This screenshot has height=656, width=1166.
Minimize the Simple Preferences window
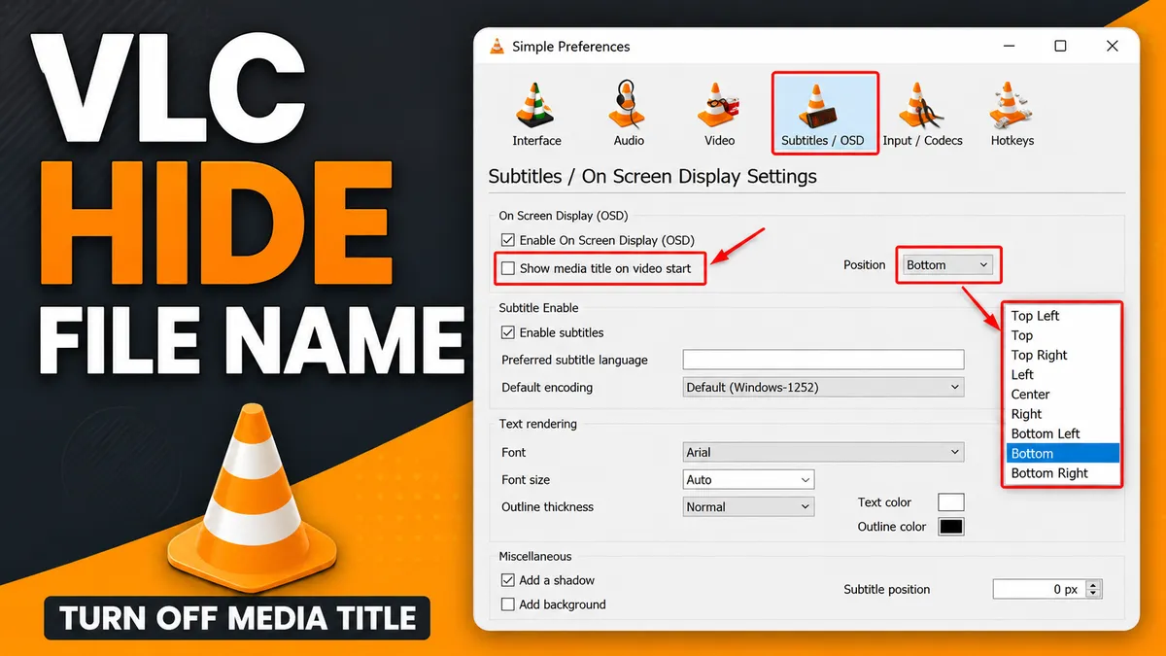(x=1009, y=46)
